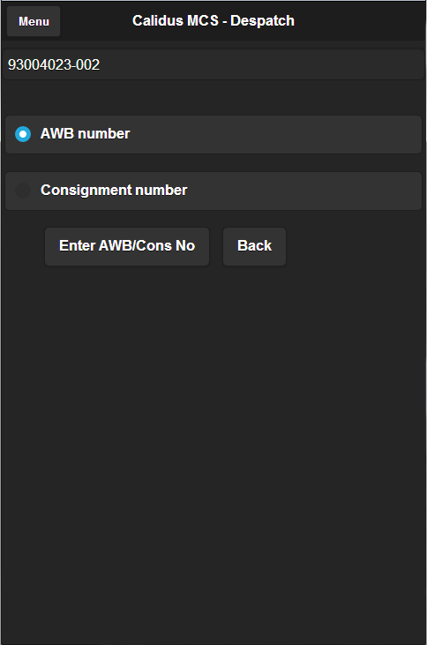
Task: Keep search type as AWB number
Action: tap(213, 134)
